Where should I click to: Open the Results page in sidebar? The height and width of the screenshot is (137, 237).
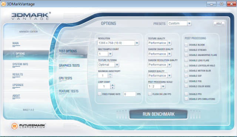tap(17, 74)
